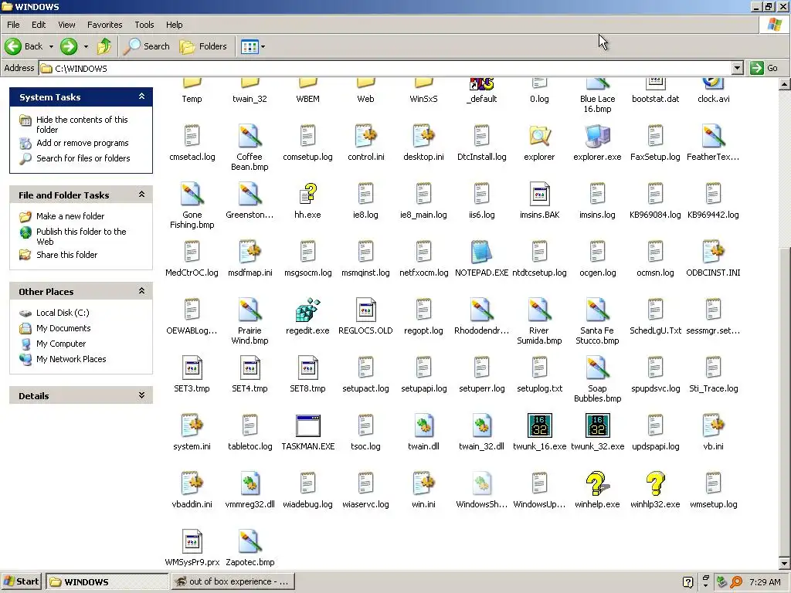Select the twunk_16.exe icon
The image size is (791, 593).
(x=539, y=425)
